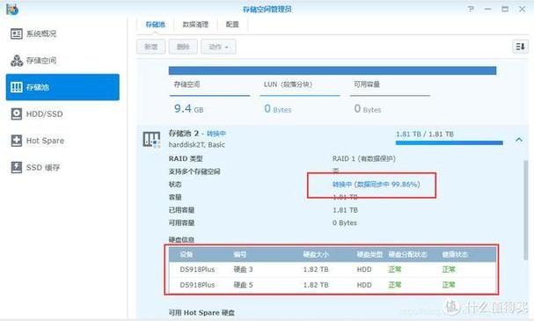Click the Storage Manager app logo

pyautogui.click(x=12, y=9)
